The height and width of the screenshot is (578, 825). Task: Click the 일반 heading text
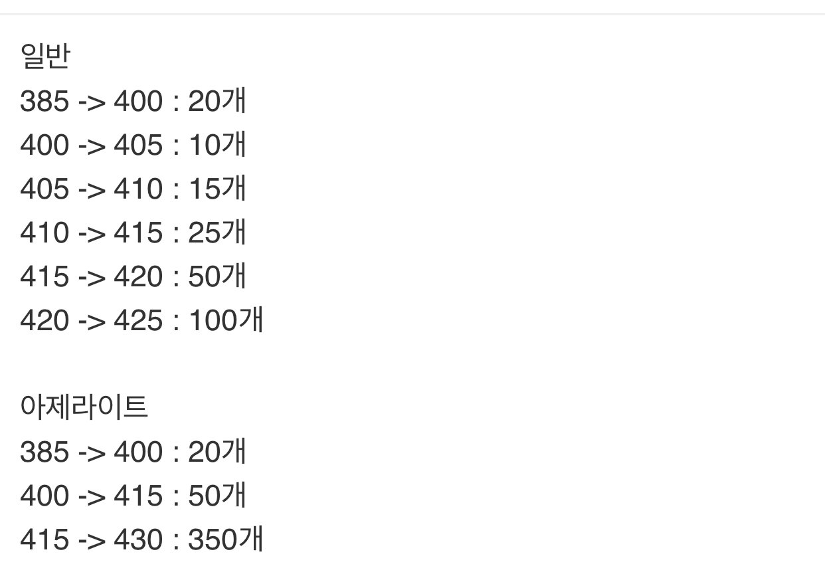point(45,58)
